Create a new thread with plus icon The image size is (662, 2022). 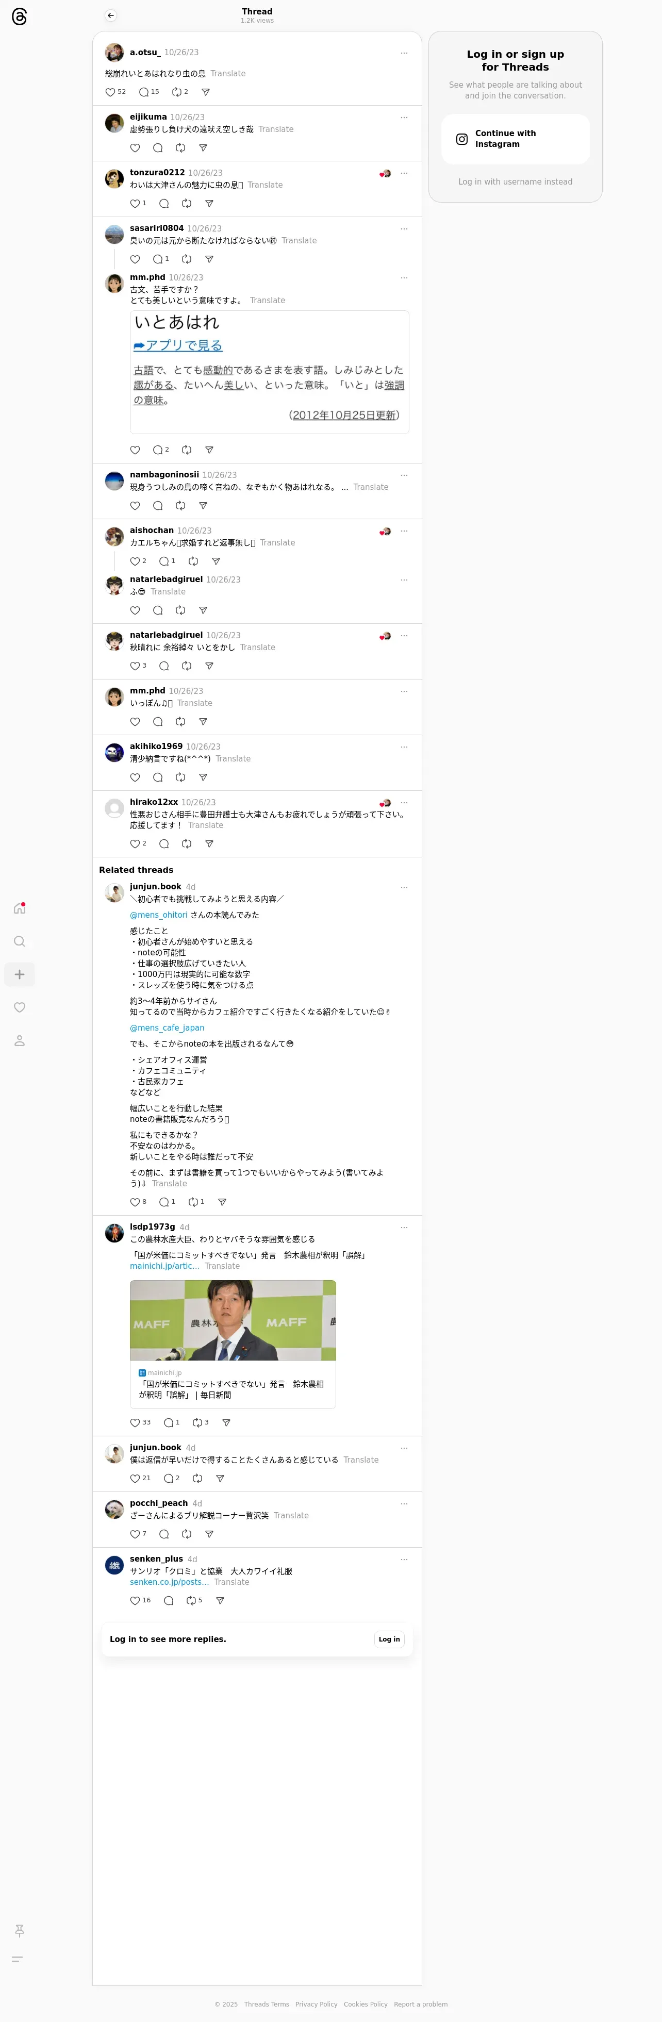pyautogui.click(x=20, y=974)
